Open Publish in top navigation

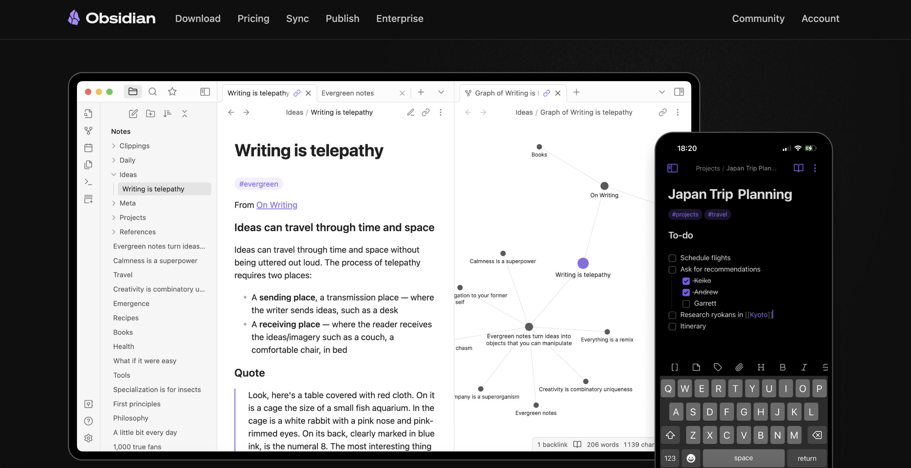[x=342, y=18]
